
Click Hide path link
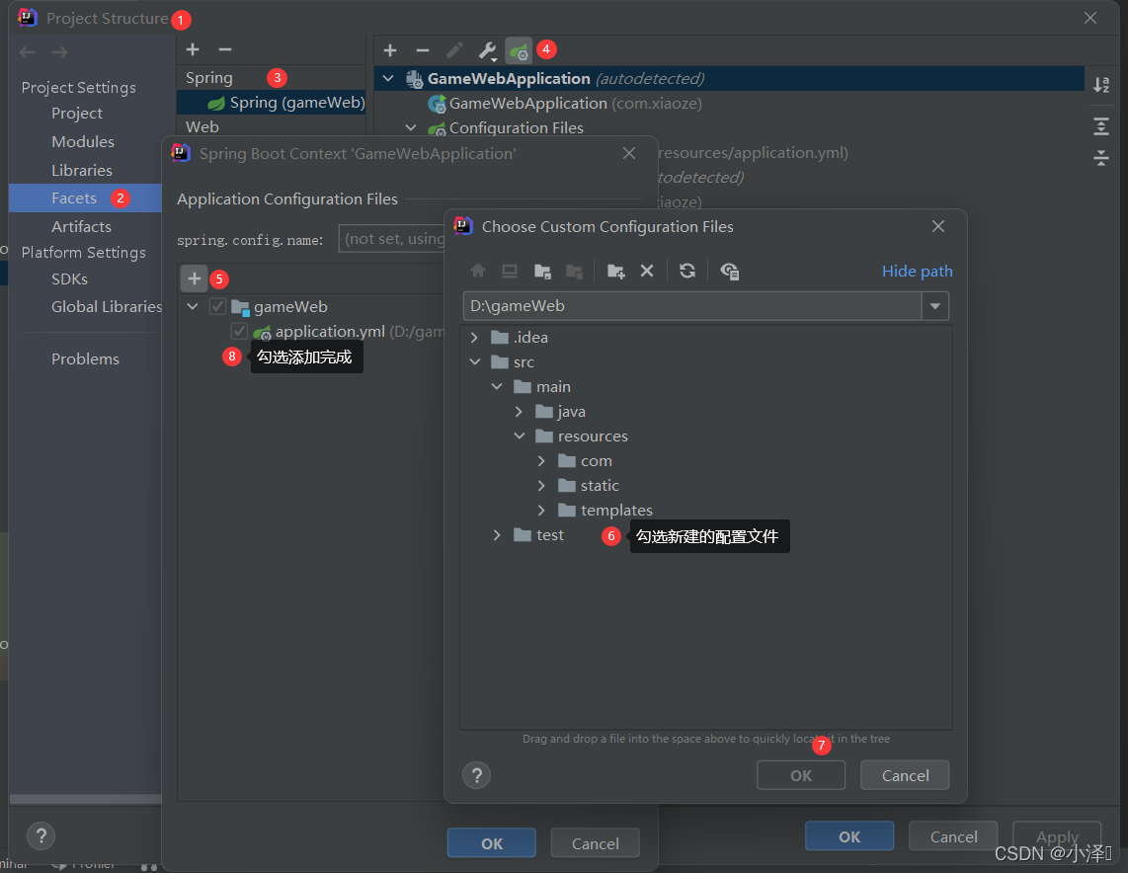click(918, 272)
